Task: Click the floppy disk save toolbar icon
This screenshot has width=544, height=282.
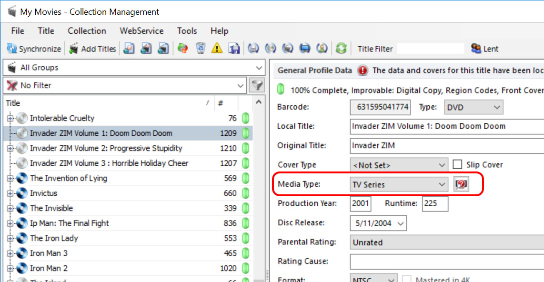Action: coord(234,49)
